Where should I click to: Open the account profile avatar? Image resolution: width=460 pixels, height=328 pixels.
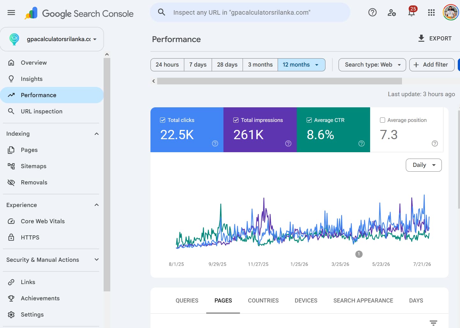tap(451, 12)
